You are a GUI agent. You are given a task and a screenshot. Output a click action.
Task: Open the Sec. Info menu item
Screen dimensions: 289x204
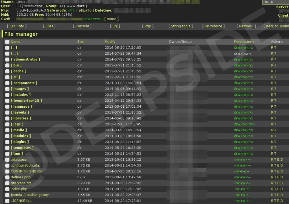coord(17,26)
